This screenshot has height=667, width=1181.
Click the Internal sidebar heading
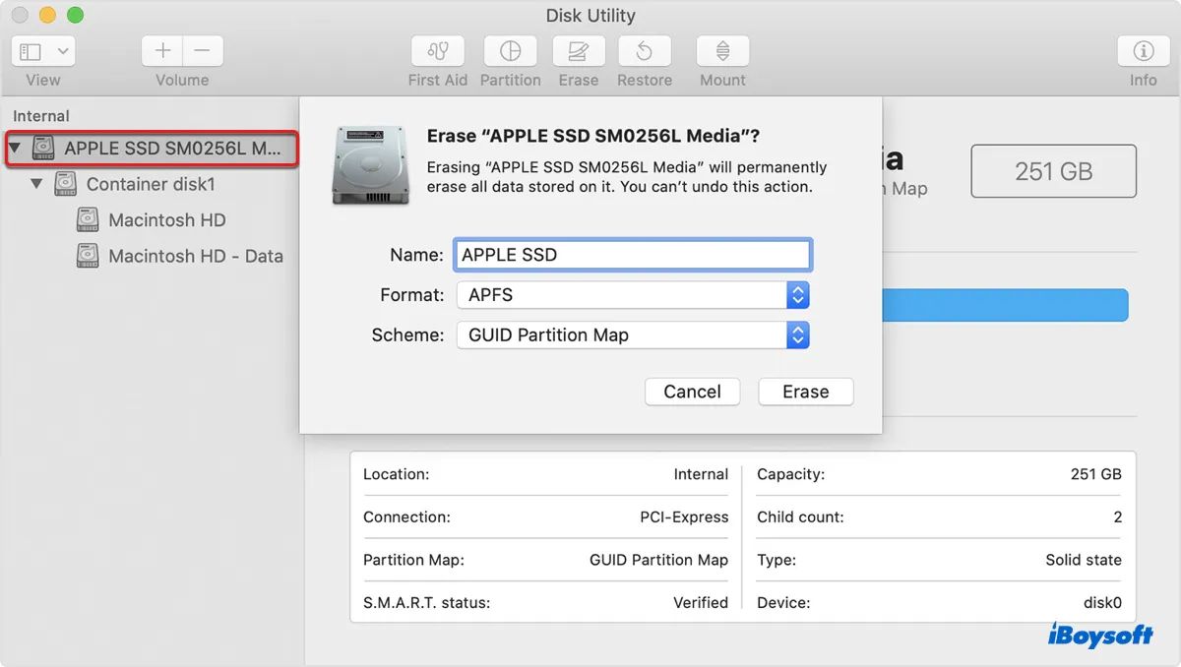coord(41,116)
